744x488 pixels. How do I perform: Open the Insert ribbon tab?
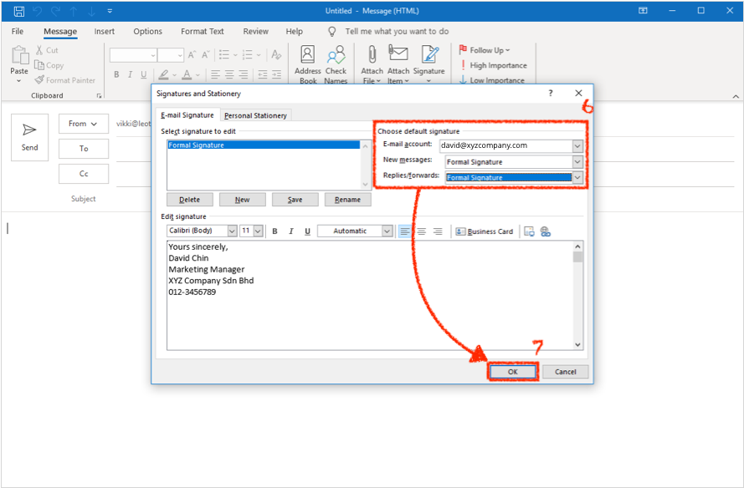pyautogui.click(x=105, y=32)
